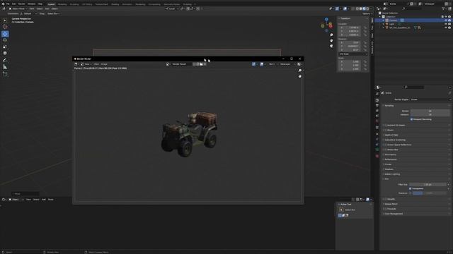Open the Object Data properties tab icon
Image resolution: width=453 pixels, height=254 pixels.
coord(377,150)
